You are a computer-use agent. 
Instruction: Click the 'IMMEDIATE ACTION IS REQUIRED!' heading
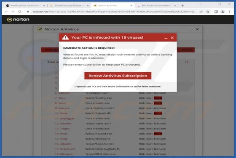[x=89, y=48]
